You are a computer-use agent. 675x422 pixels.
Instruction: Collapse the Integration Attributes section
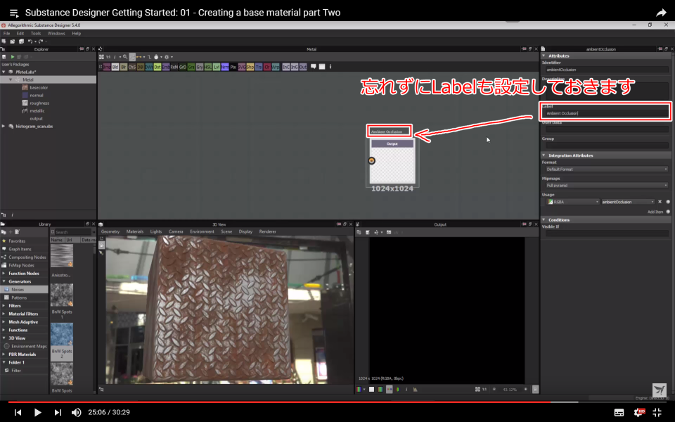pyautogui.click(x=544, y=155)
